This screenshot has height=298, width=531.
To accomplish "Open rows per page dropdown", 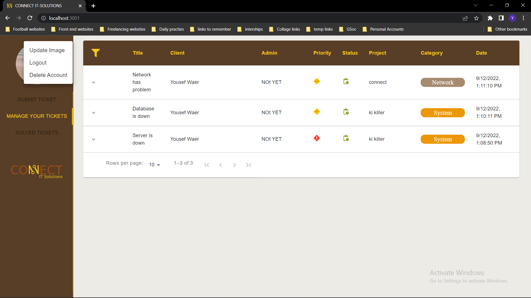I will [155, 165].
